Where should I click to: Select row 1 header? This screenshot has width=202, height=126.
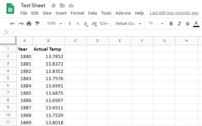(8, 49)
